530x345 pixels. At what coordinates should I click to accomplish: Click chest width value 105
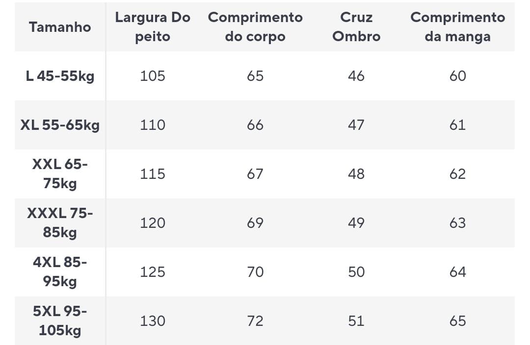coord(153,76)
